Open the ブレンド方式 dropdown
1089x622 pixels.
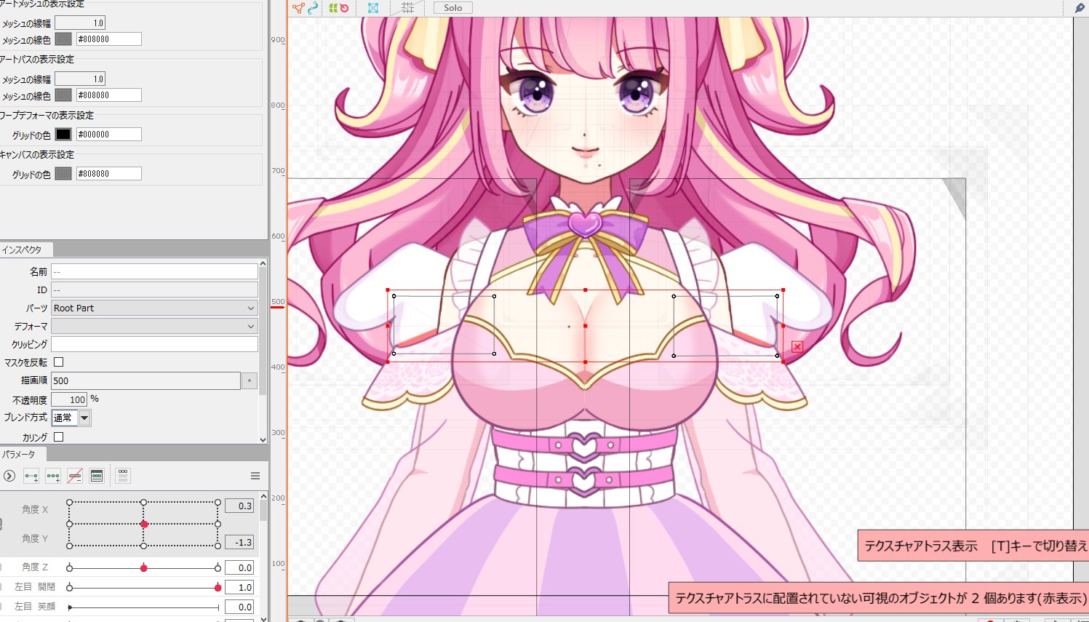tap(71, 418)
